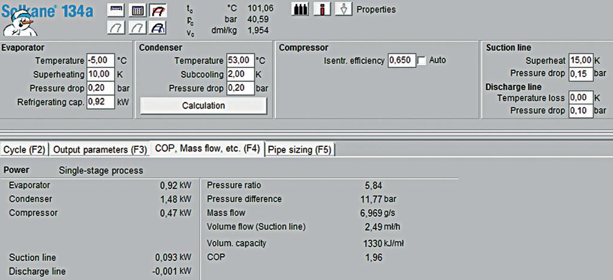Click the Condenser Temperature field

coord(241,61)
